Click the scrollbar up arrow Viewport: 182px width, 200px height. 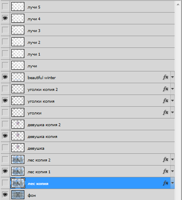tap(178, 4)
